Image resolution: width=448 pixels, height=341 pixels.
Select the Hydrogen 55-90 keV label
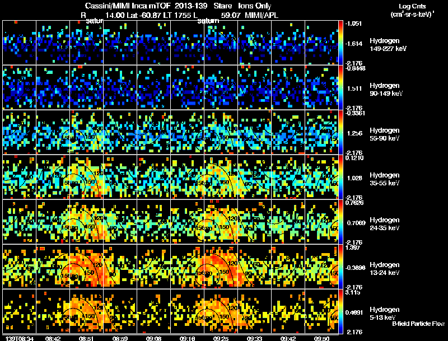coord(384,134)
